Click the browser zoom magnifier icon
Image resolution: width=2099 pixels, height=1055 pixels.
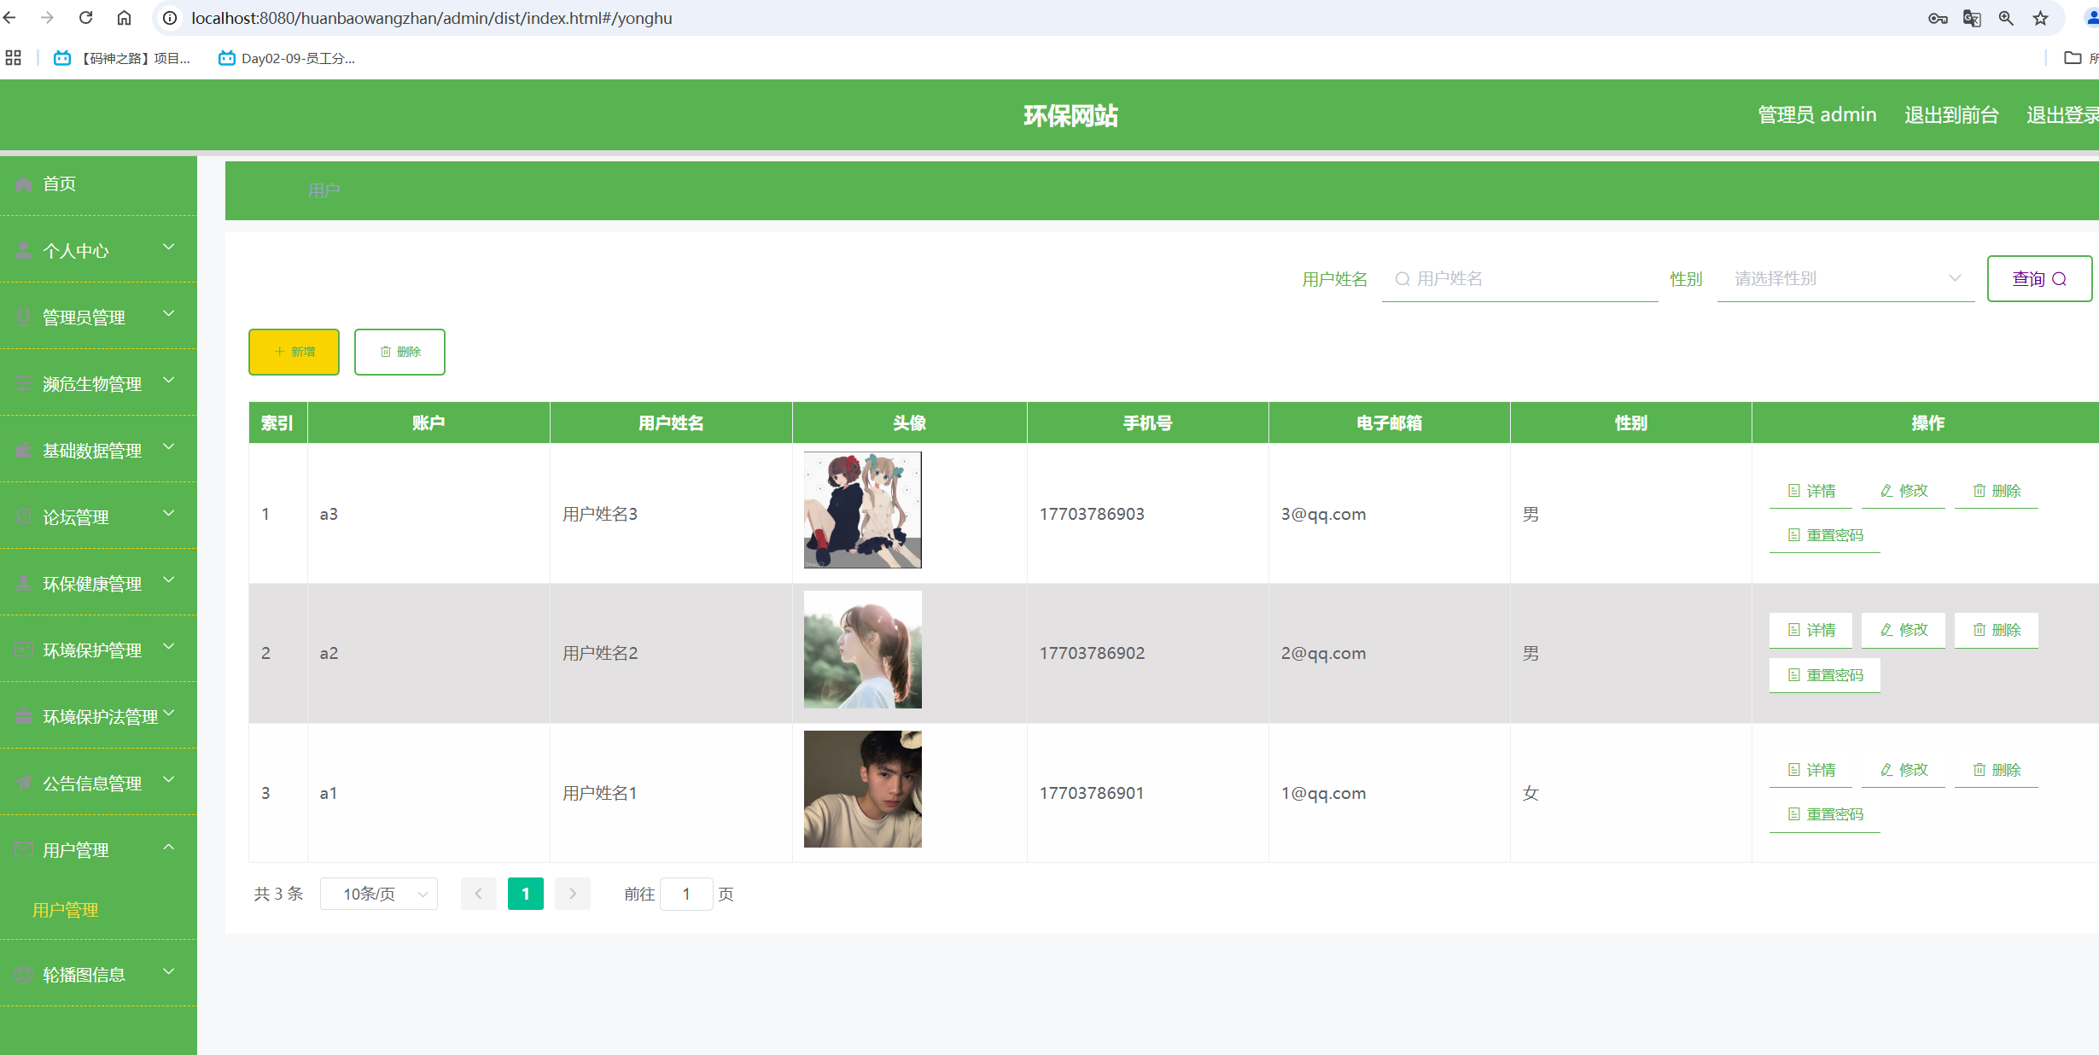pyautogui.click(x=2006, y=18)
